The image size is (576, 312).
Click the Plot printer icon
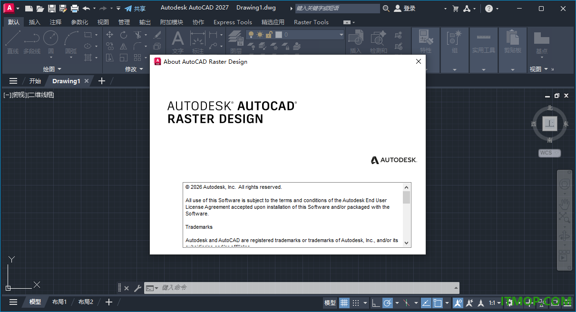pos(75,9)
